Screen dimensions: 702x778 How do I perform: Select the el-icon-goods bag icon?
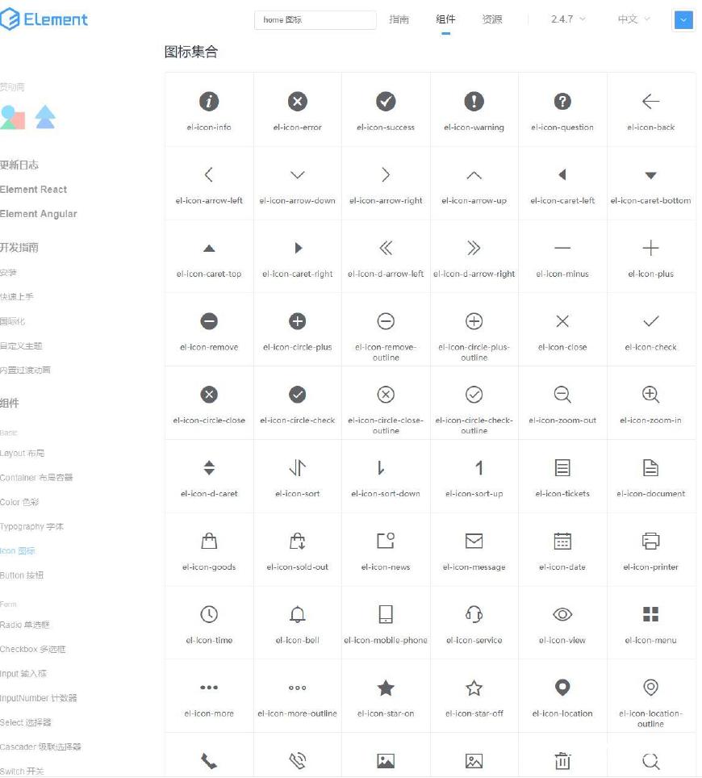tap(209, 541)
